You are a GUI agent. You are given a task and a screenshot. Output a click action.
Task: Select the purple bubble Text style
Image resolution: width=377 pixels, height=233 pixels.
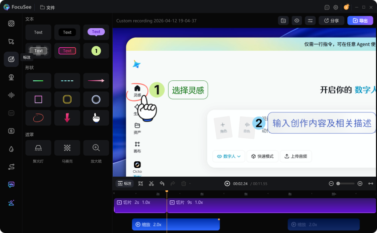(96, 32)
